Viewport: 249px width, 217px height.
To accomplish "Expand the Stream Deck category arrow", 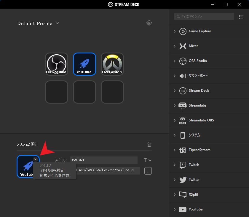I will pos(175,91).
